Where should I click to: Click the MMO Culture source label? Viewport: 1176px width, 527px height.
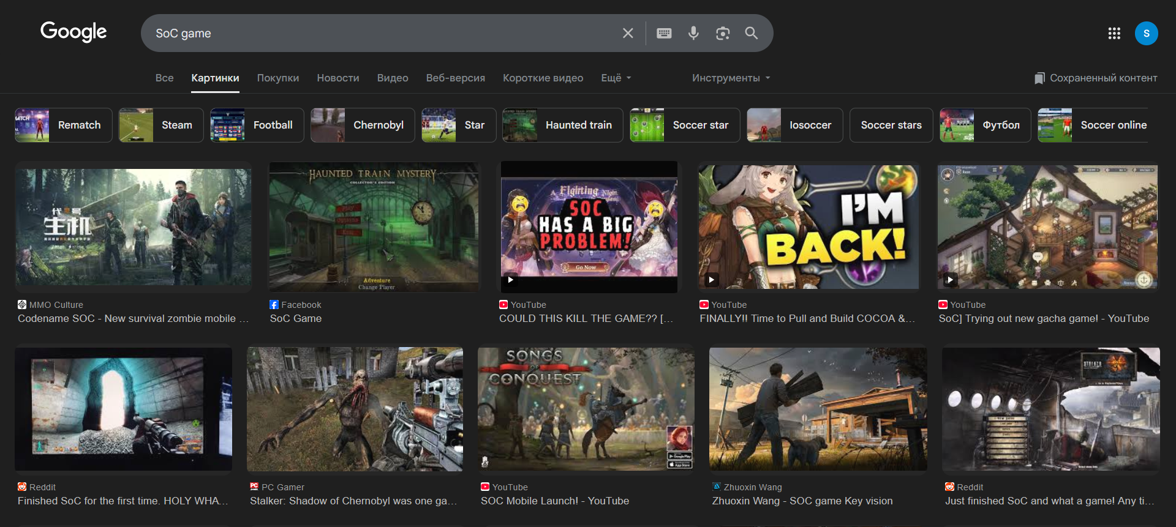(56, 305)
